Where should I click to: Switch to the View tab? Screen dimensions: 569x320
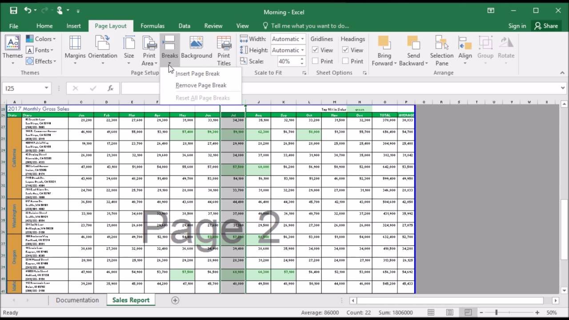pos(243,26)
